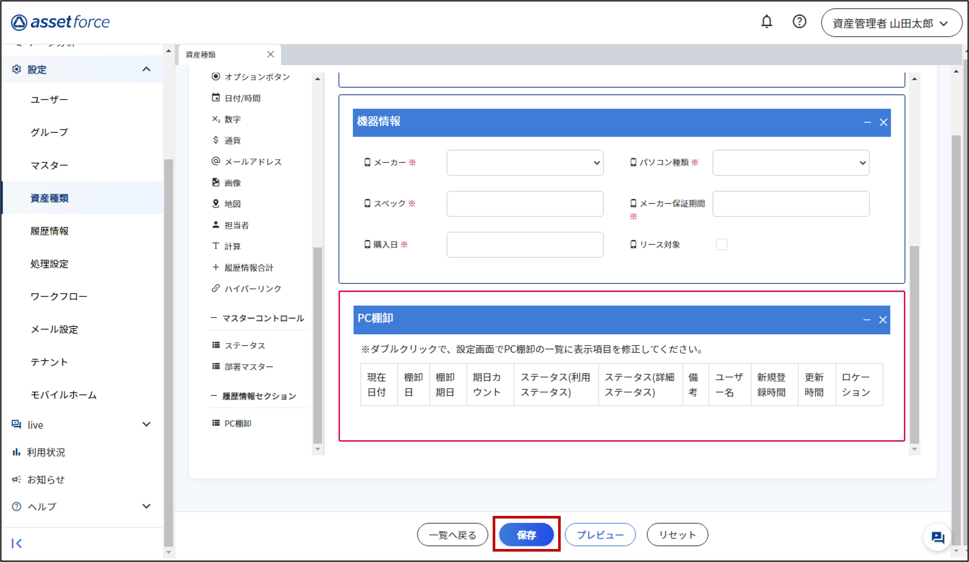Open the notifications bell

pyautogui.click(x=766, y=22)
